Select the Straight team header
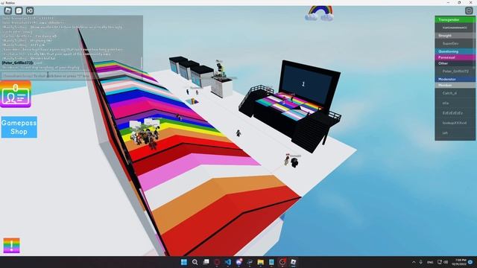Viewport: 477px width, 268px height. [x=455, y=36]
